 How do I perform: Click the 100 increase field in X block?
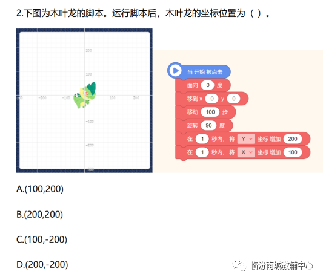[293, 152]
